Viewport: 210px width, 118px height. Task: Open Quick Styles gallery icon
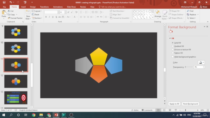tap(165, 13)
